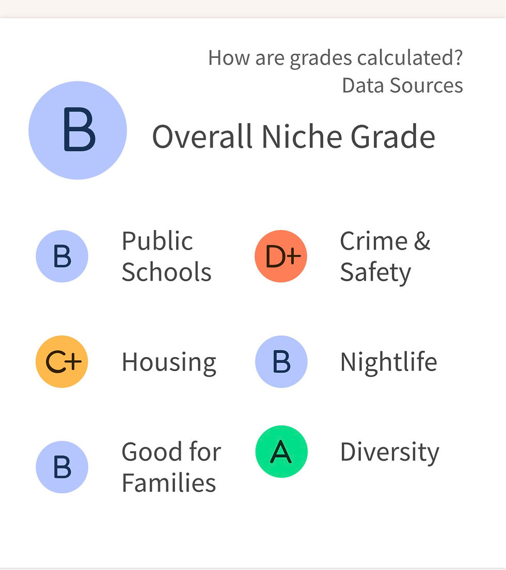The height and width of the screenshot is (570, 506).
Task: Click the large overall B grade badge
Action: click(x=78, y=130)
